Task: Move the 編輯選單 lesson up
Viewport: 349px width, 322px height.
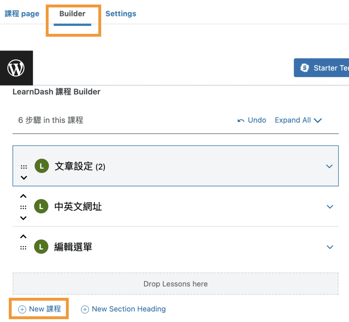Action: tap(23, 236)
